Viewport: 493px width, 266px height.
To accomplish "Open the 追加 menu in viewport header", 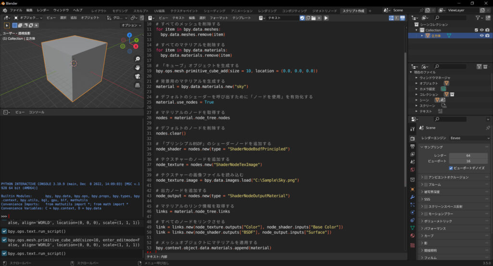I will [x=74, y=18].
